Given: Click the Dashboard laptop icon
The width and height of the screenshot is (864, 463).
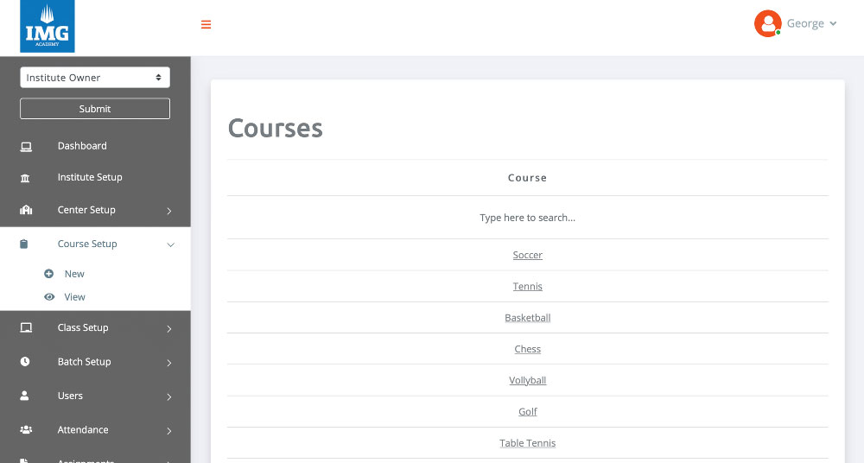Looking at the screenshot, I should tap(26, 146).
